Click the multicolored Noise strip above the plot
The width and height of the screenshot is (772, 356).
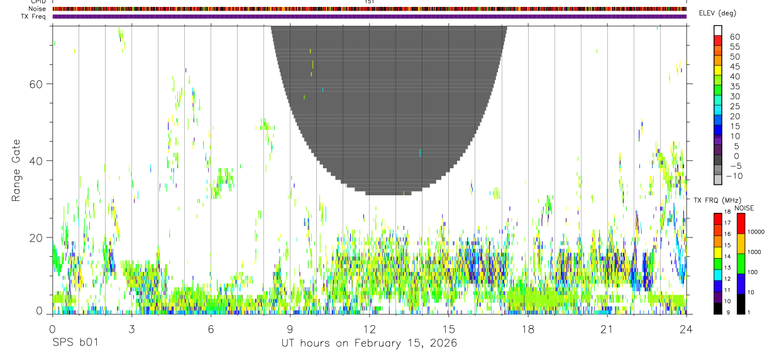(x=370, y=9)
